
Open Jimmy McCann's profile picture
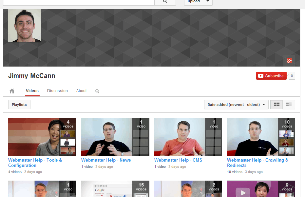(x=25, y=26)
